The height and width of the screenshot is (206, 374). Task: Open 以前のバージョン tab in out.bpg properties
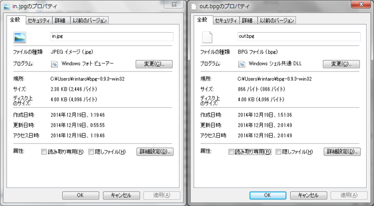[x=277, y=21]
